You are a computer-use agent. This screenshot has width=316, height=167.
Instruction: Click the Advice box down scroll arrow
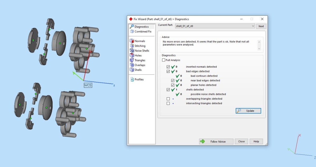pos(259,49)
